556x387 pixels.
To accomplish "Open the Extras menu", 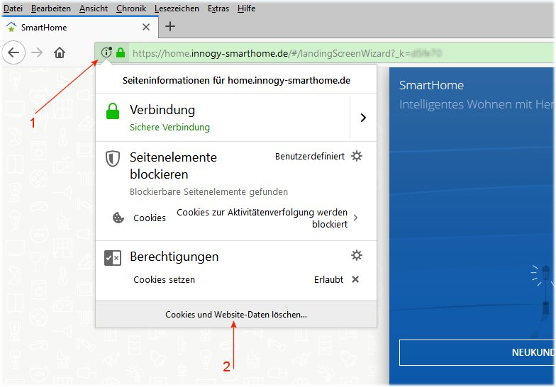I will (x=218, y=9).
